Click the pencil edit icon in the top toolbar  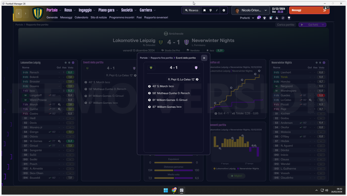coord(217,10)
